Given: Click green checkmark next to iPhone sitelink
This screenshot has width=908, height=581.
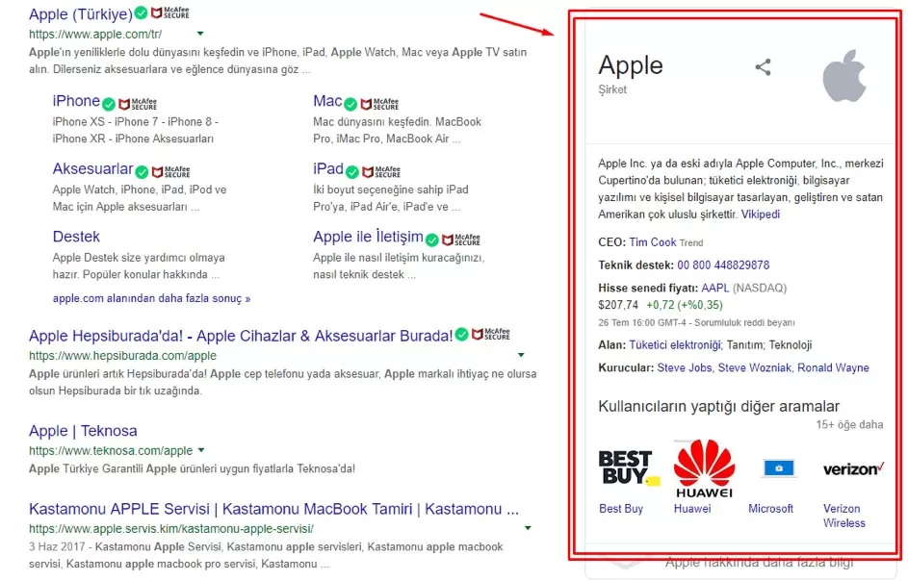Looking at the screenshot, I should 108,104.
